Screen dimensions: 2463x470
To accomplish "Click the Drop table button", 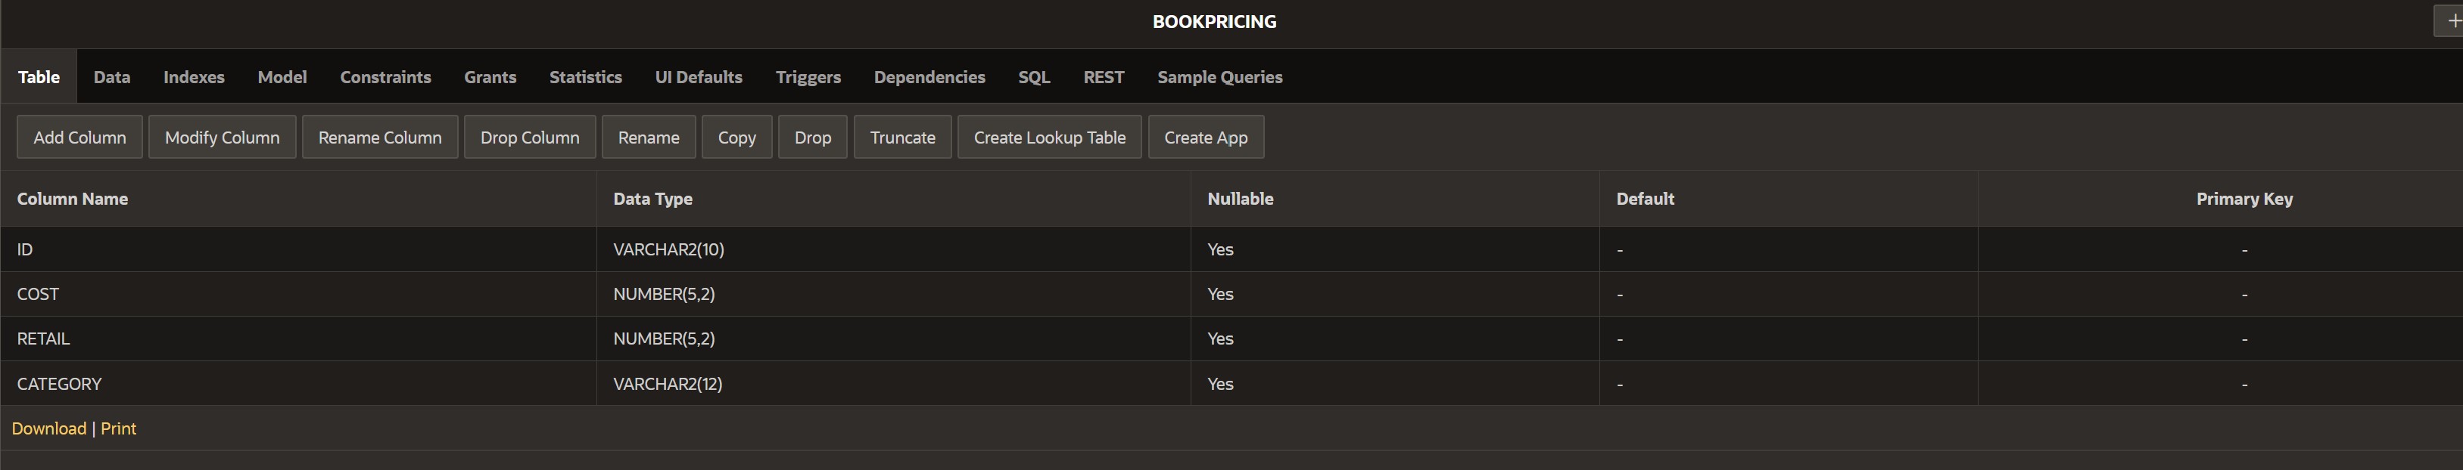I will 813,138.
